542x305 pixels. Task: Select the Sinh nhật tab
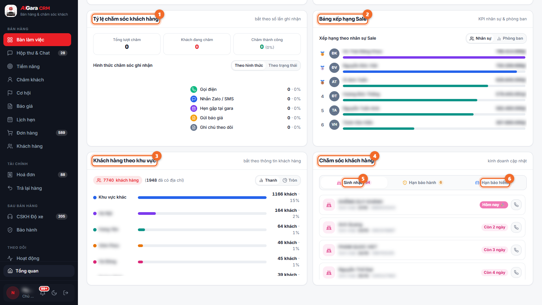354,183
